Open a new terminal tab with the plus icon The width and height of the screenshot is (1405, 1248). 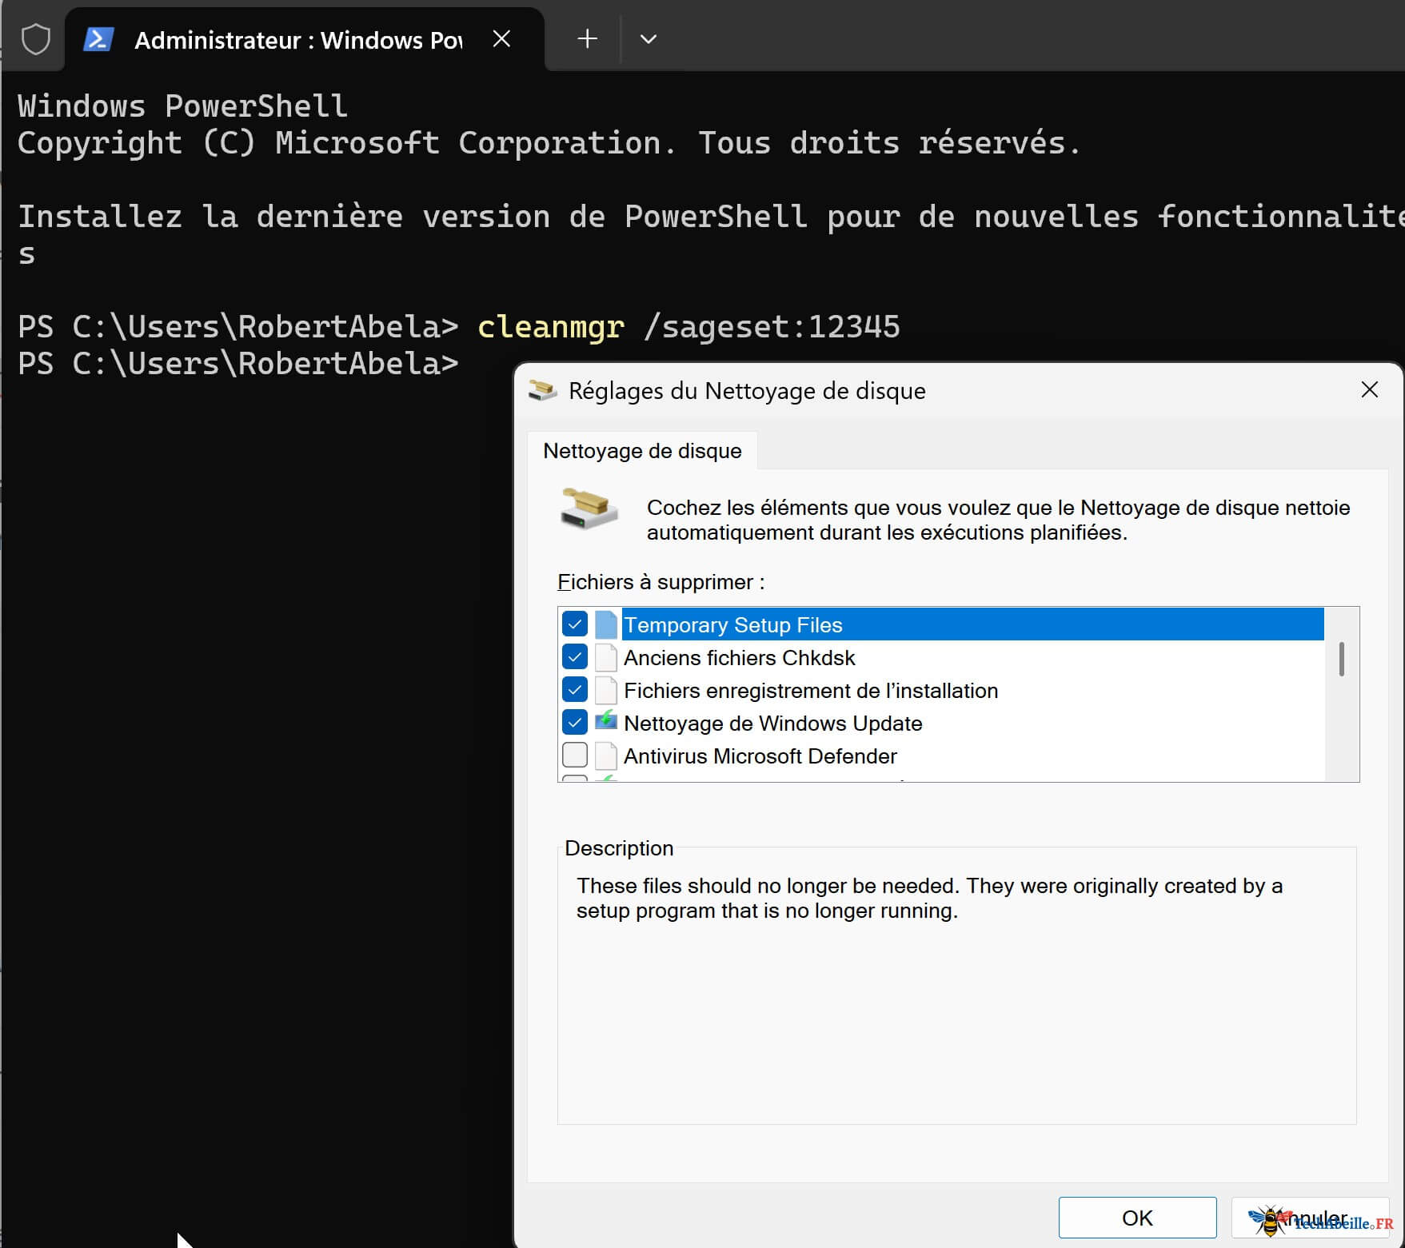[586, 38]
